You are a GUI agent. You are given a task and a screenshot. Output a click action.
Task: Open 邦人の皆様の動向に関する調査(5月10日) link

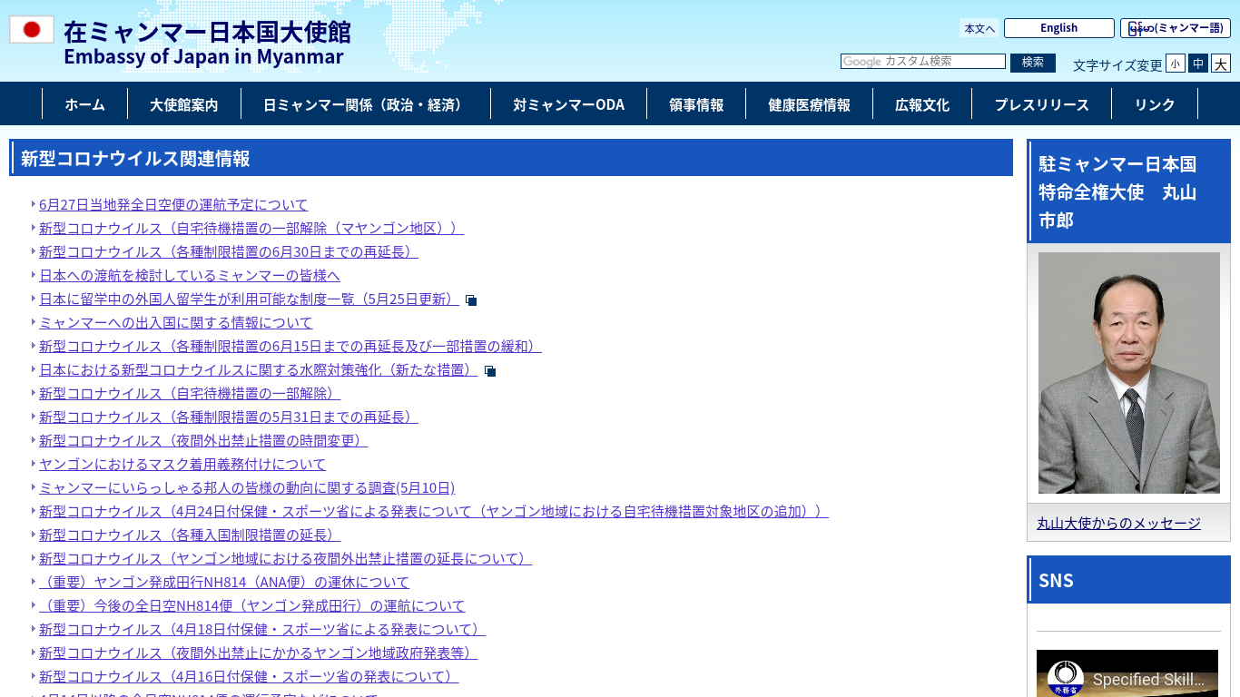(x=247, y=488)
